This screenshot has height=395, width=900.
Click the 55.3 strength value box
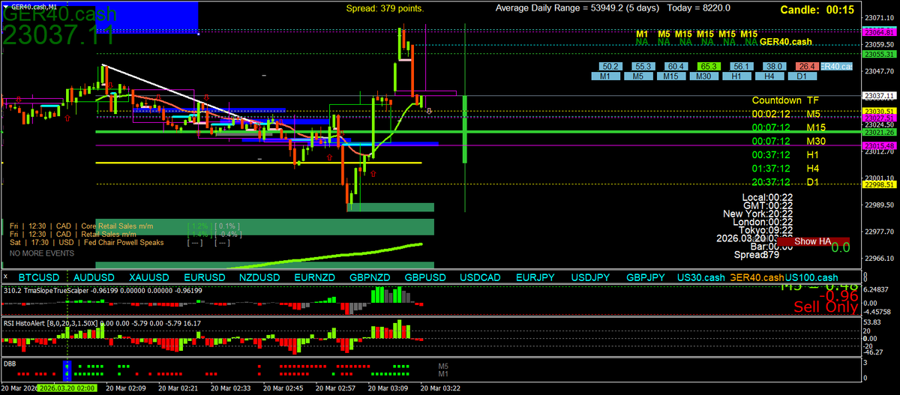[x=644, y=67]
